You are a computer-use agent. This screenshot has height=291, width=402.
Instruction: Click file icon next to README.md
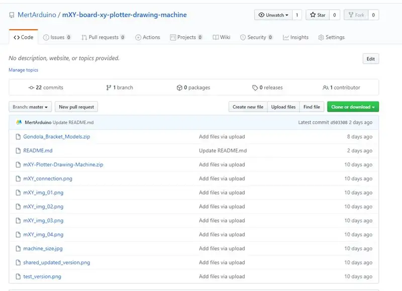[18, 150]
